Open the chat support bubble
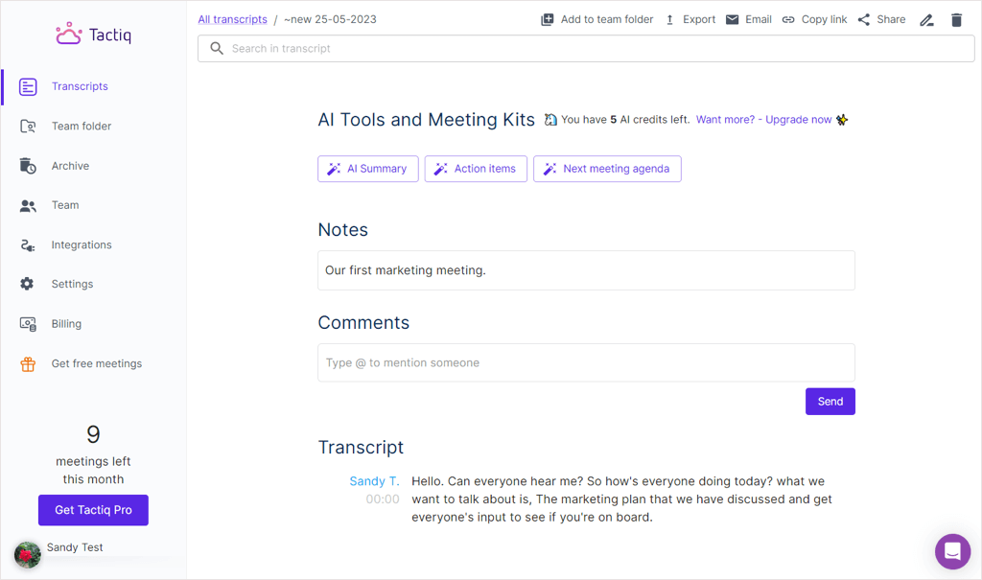Viewport: 982px width, 580px height. (x=952, y=551)
